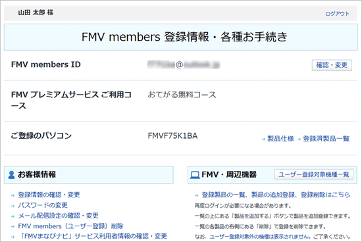
Task: Click the laptop icon beside FMV・周辺機器
Action: click(195, 175)
